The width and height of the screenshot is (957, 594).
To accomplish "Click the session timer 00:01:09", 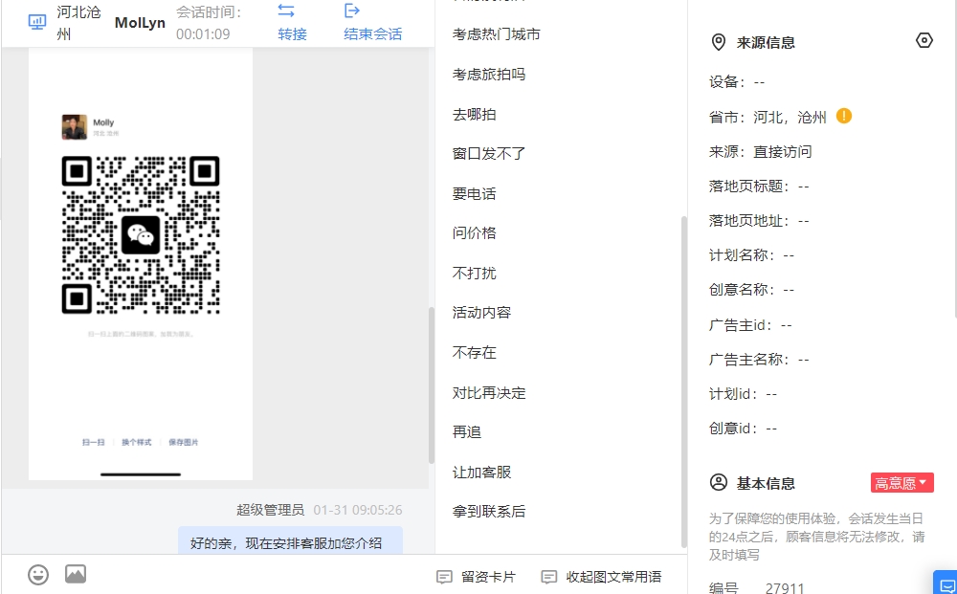I will point(203,33).
